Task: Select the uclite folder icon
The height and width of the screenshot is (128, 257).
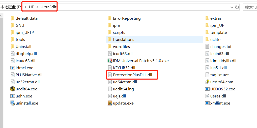Action: pos(207,40)
